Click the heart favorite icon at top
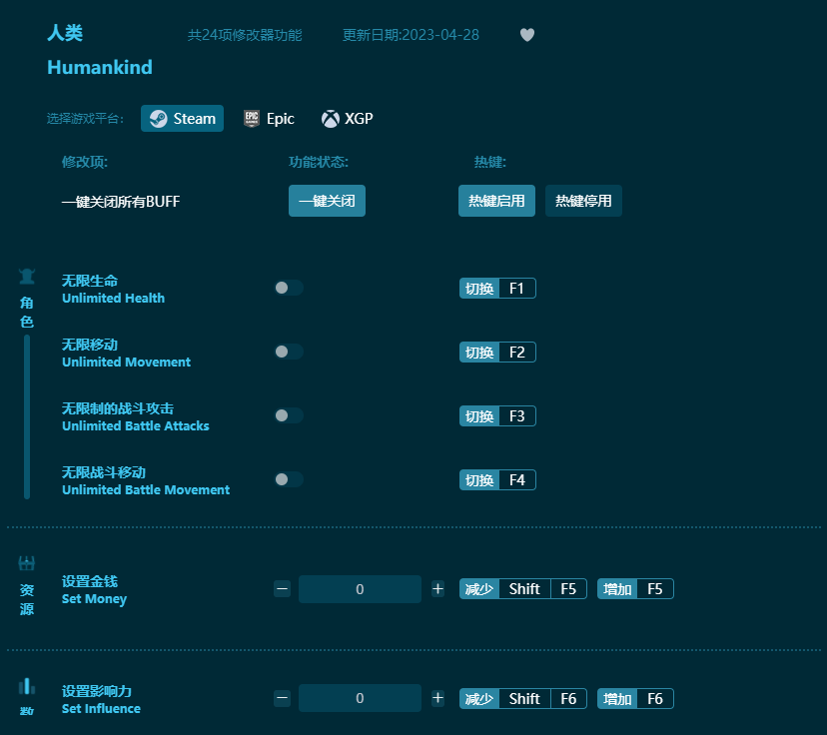This screenshot has width=827, height=735. [x=526, y=34]
